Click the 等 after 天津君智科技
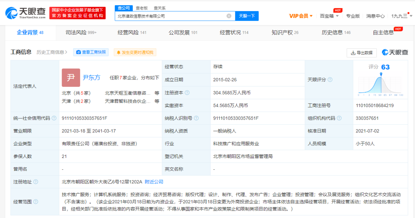Screen dimensions: 415x218 point(157,101)
